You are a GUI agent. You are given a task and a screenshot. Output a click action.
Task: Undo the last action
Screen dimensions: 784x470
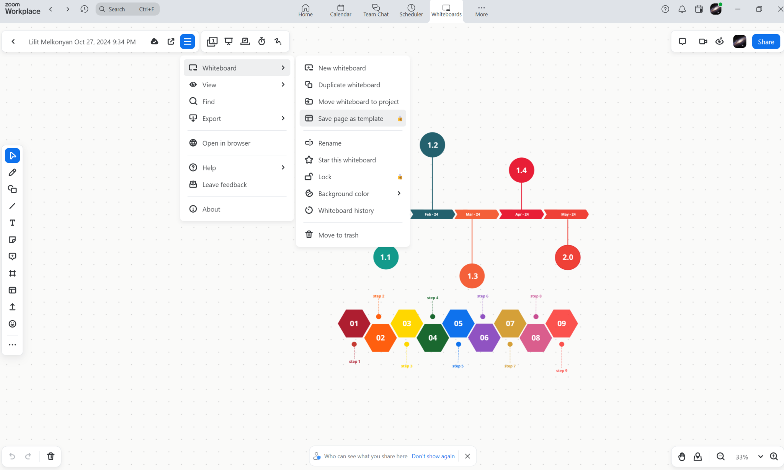point(12,456)
